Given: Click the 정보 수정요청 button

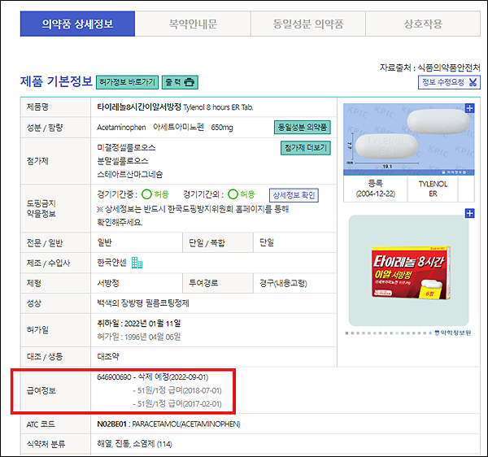Looking at the screenshot, I should [x=449, y=82].
